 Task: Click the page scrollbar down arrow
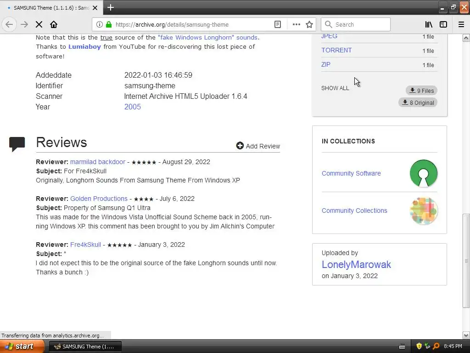[466, 335]
